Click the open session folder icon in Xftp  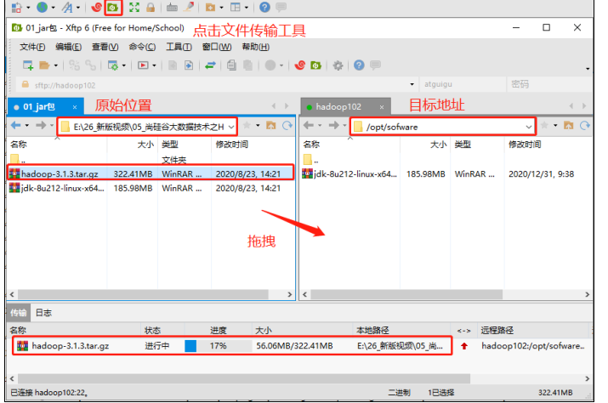pyautogui.click(x=44, y=65)
